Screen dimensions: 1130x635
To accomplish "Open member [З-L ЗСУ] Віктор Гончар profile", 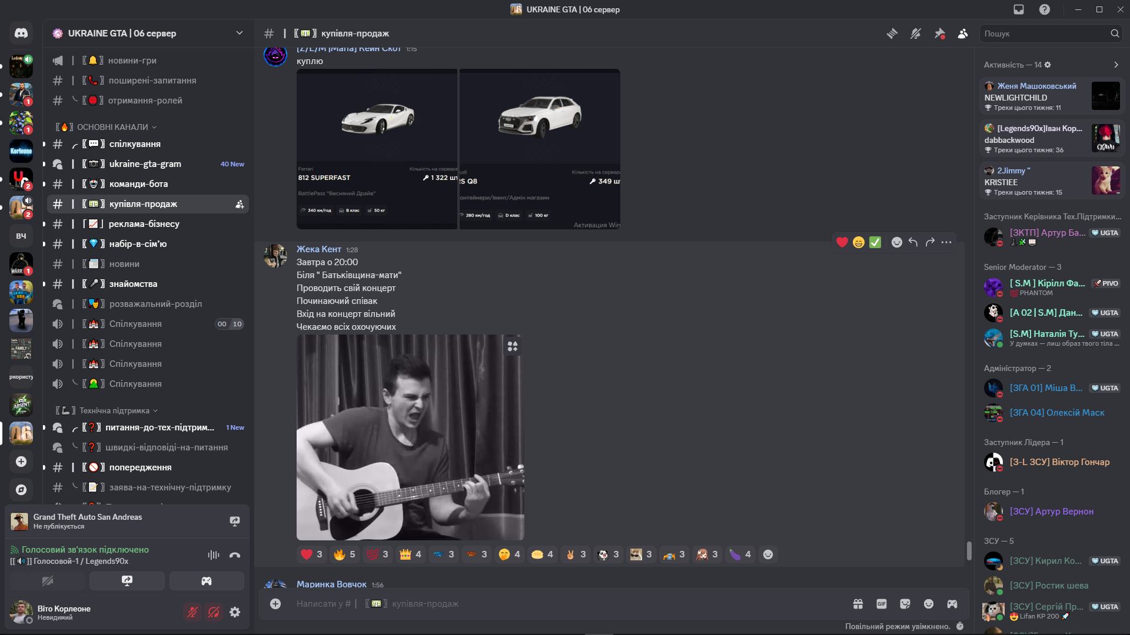I will (x=1052, y=462).
